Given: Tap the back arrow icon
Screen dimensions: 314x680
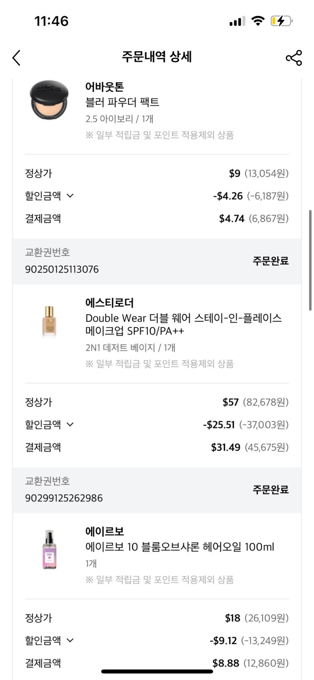Looking at the screenshot, I should click(x=16, y=58).
